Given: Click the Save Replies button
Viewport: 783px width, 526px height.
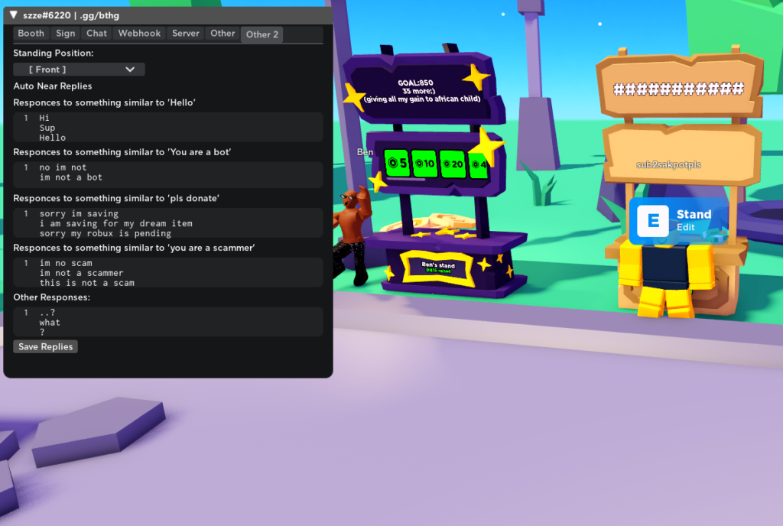Looking at the screenshot, I should 45,346.
